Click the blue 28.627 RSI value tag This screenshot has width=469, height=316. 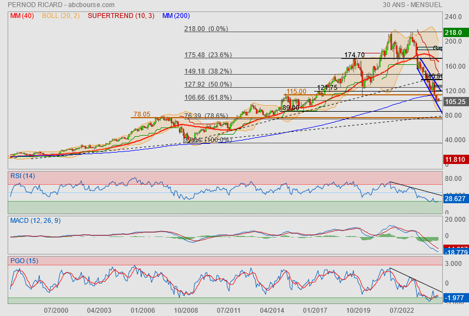click(x=455, y=198)
